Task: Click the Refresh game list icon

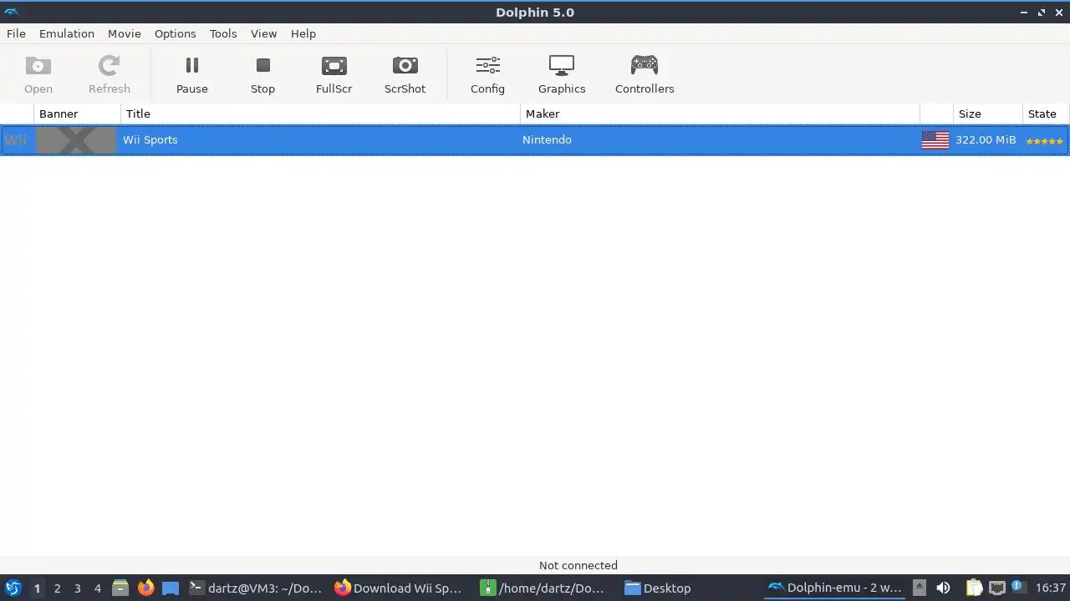Action: 110,74
